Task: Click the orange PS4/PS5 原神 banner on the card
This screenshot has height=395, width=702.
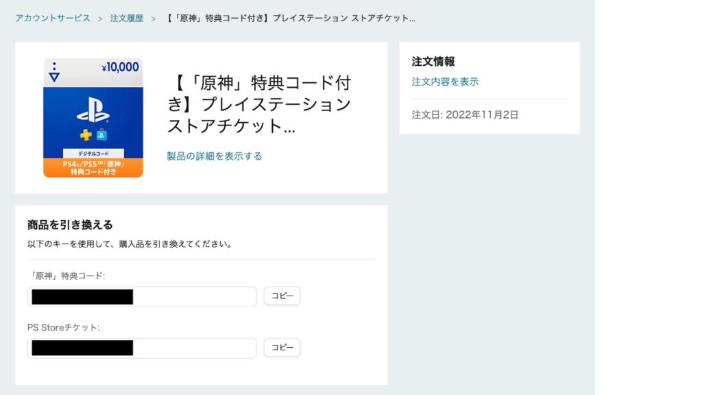Action: 95,169
